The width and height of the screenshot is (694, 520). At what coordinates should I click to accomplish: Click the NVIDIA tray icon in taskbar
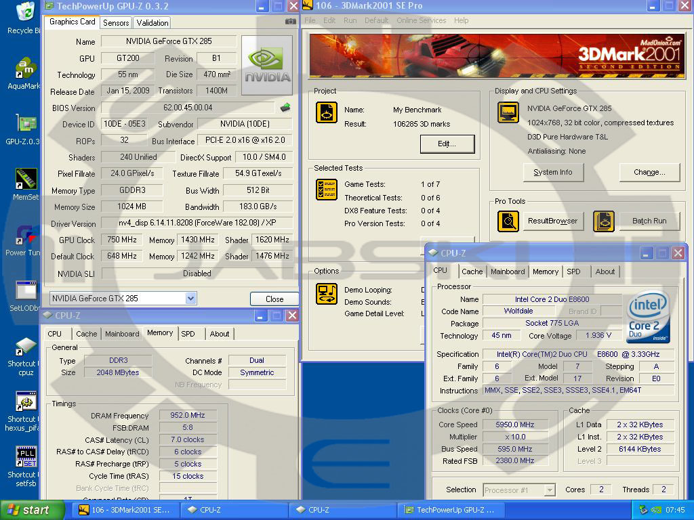pos(656,510)
